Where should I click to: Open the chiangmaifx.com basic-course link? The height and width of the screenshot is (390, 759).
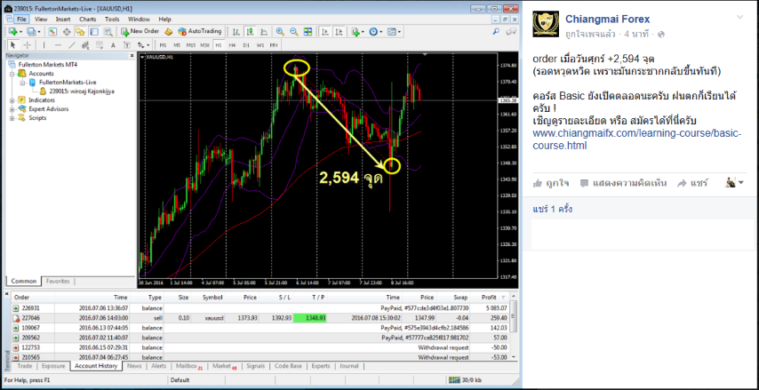pyautogui.click(x=636, y=139)
